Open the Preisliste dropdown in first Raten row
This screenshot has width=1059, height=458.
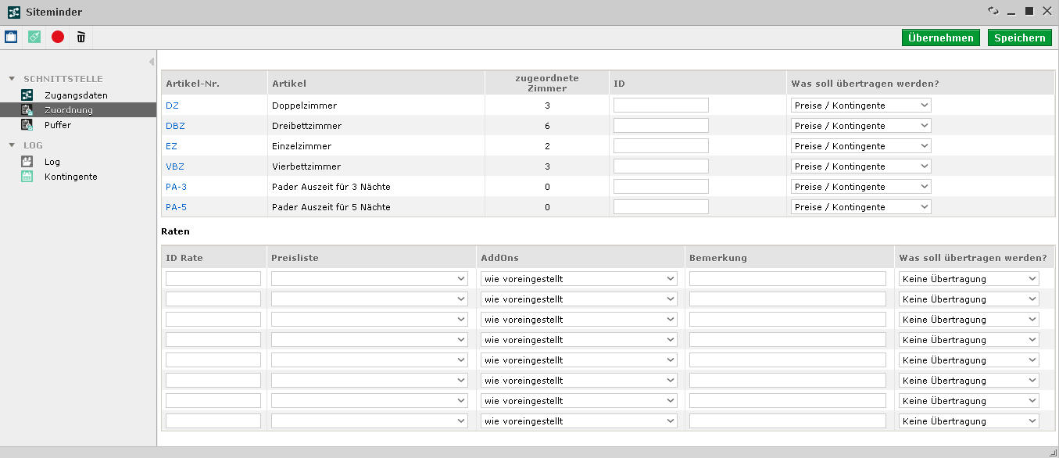pos(370,279)
